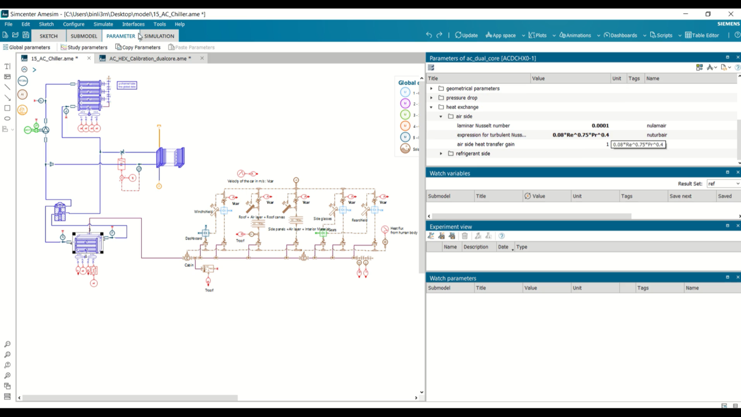Click the Parameters panel's top-left grid icon

point(431,68)
